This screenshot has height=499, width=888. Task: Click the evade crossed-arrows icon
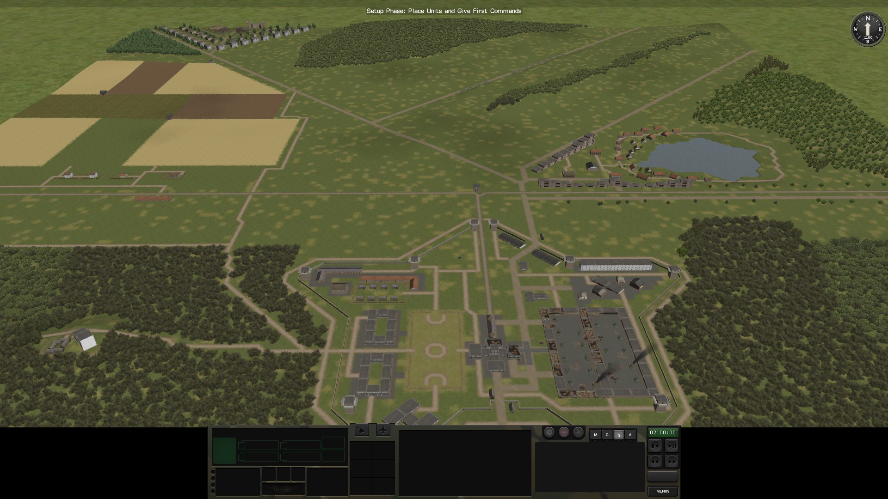pos(579,432)
